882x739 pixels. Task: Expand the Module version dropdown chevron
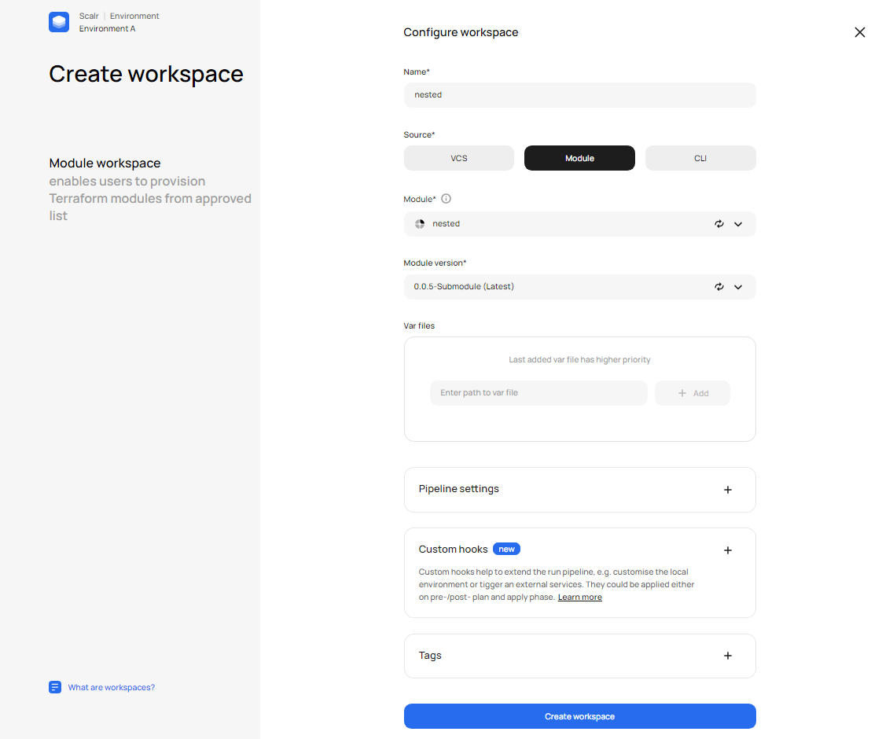738,288
